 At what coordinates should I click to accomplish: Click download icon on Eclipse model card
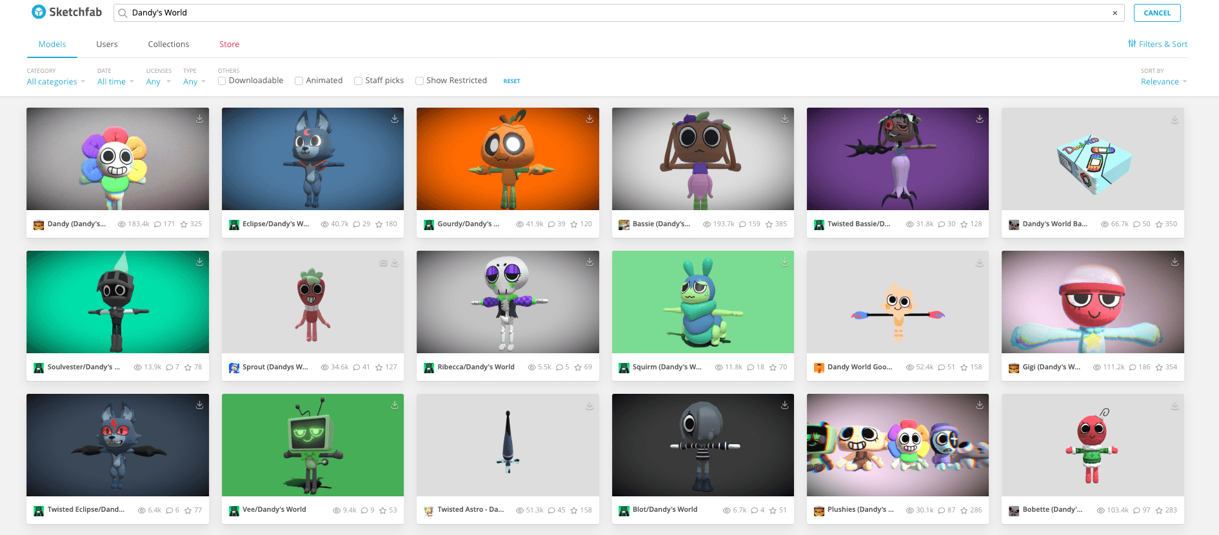point(395,119)
